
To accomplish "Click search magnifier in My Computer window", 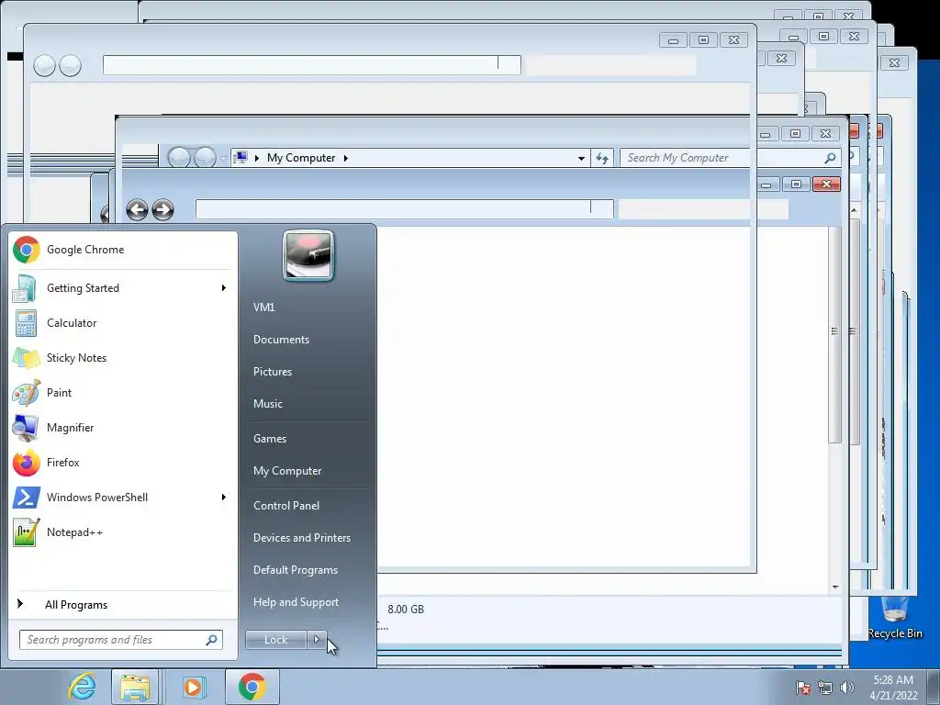I will click(x=830, y=158).
